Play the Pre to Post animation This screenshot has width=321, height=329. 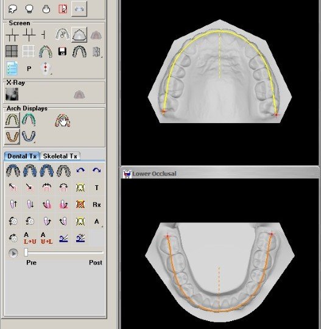(x=13, y=253)
